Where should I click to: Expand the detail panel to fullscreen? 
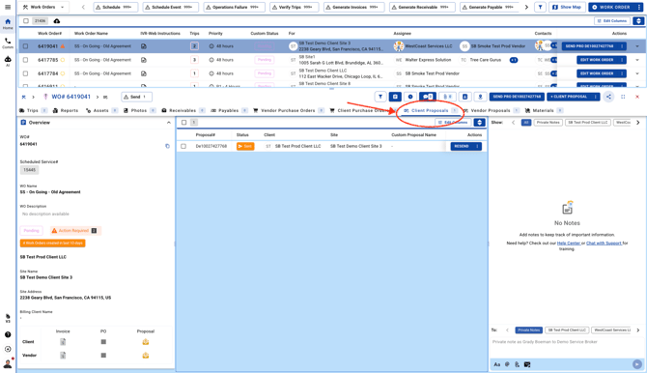(x=623, y=97)
